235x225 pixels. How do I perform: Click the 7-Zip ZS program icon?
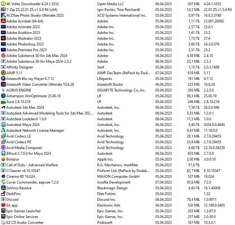pyautogui.click(x=3, y=9)
